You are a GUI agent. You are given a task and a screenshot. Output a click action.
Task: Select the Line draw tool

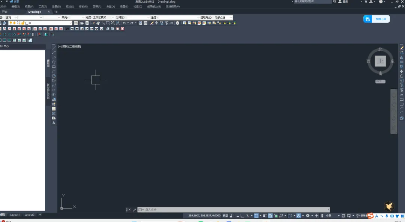pyautogui.click(x=54, y=48)
